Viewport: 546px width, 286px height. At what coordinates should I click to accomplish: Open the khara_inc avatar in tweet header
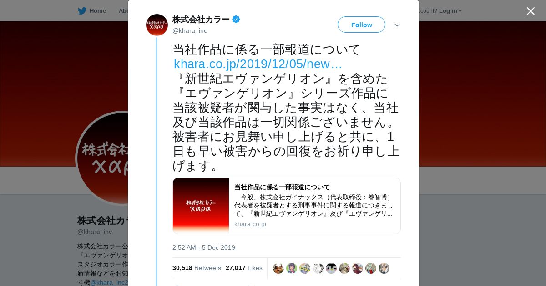click(x=157, y=25)
